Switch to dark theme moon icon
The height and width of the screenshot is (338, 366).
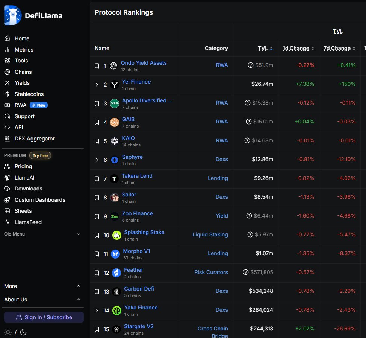pyautogui.click(x=23, y=332)
